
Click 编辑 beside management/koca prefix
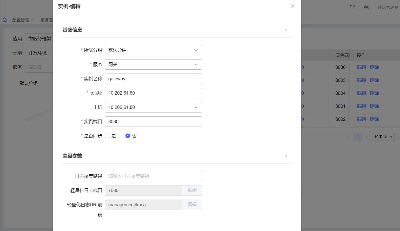[192, 205]
